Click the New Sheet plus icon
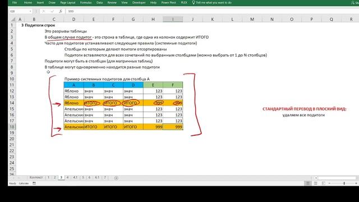The height and width of the screenshot is (202, 359). coord(116,178)
